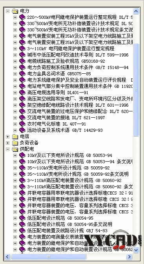Expand 电缆线路施工及验收规范 GB50168-92 entry

tap(15, 61)
